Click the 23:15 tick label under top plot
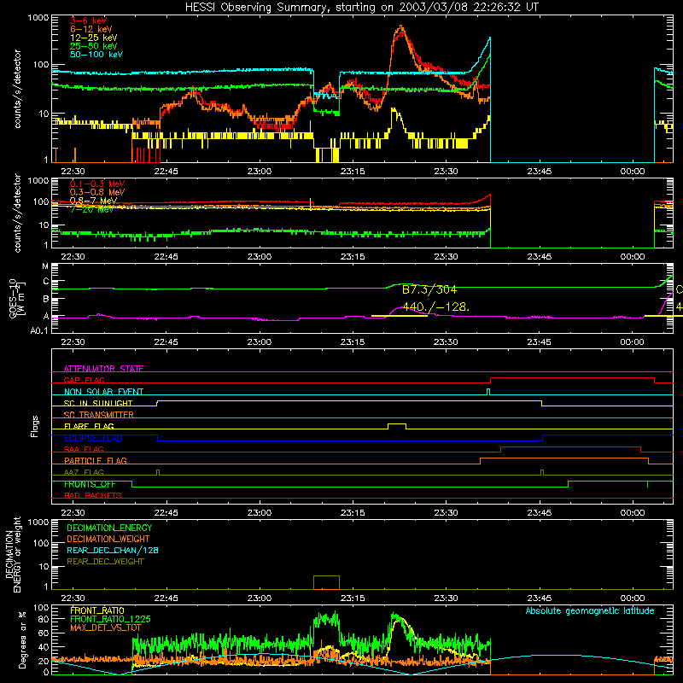This screenshot has width=683, height=683. tap(353, 172)
